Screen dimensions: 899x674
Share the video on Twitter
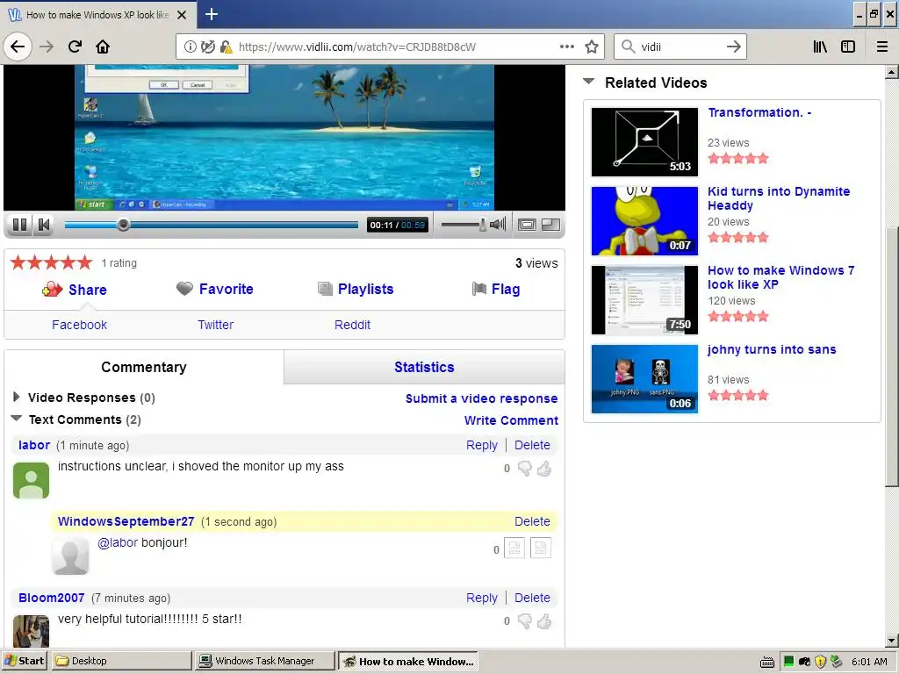click(x=216, y=325)
